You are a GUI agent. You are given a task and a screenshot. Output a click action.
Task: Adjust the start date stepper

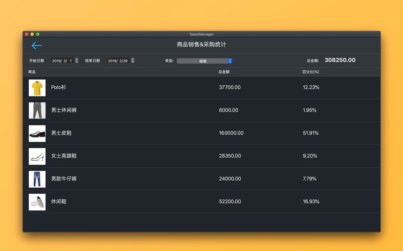pyautogui.click(x=77, y=60)
